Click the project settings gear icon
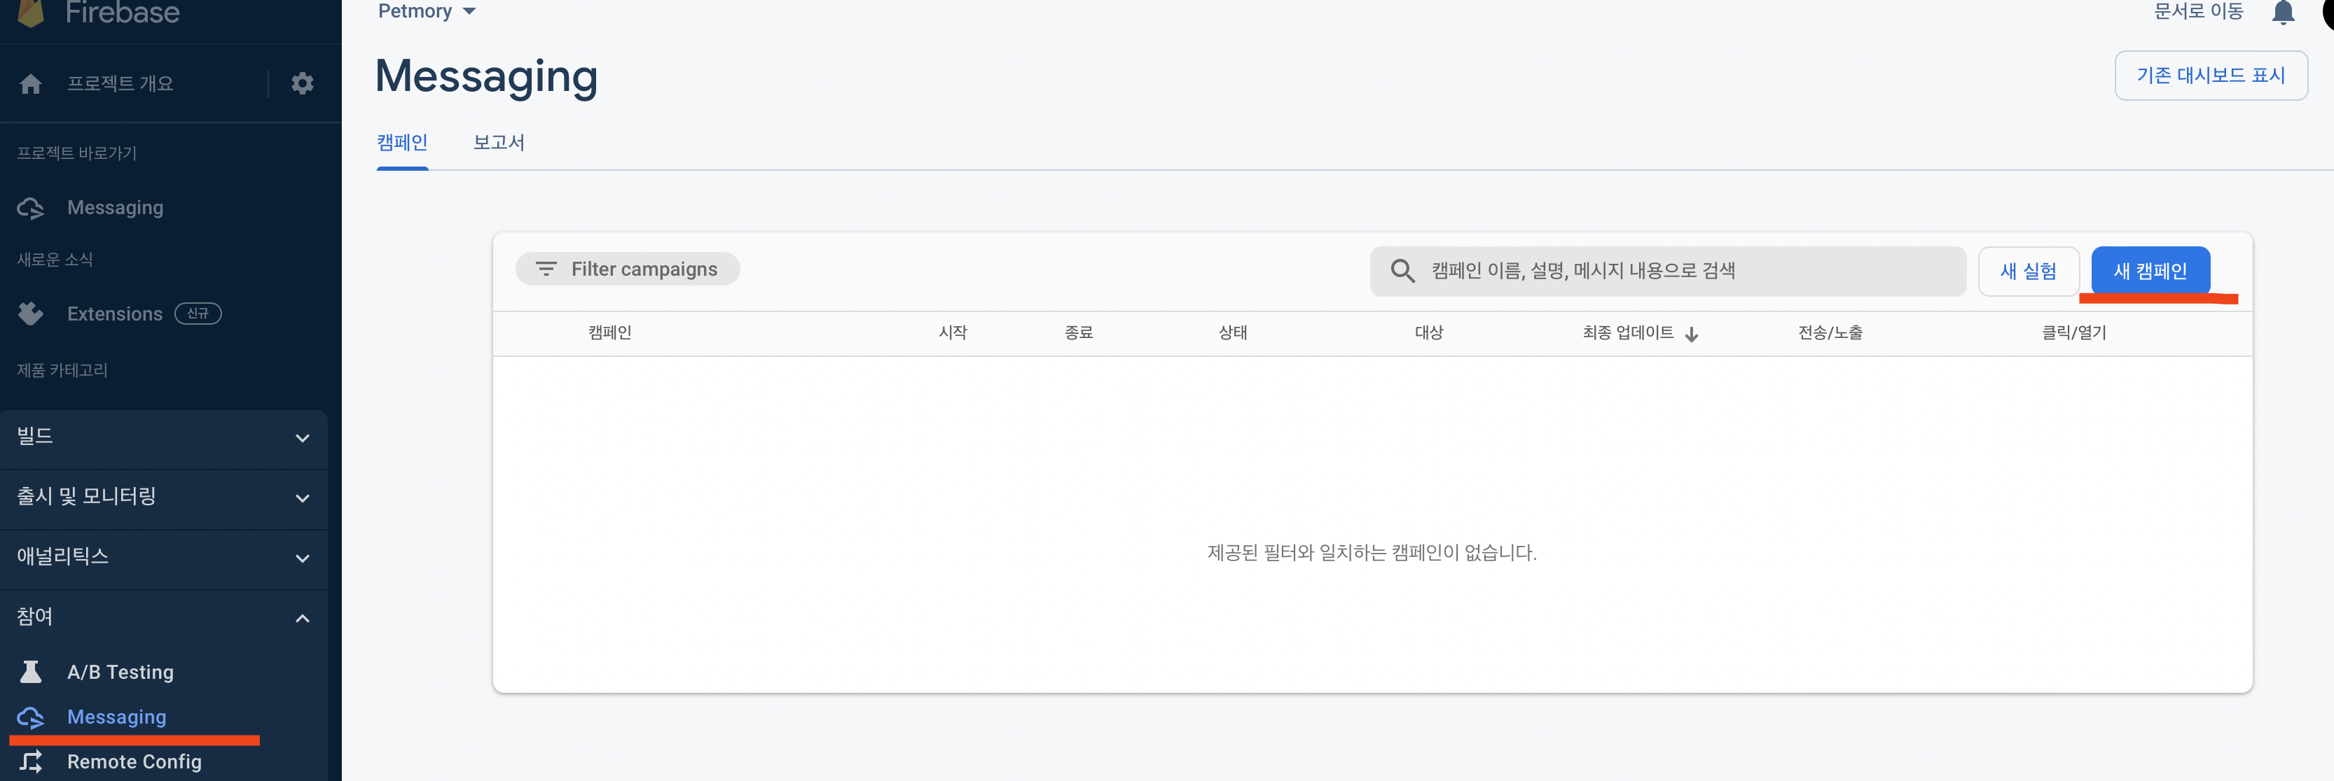This screenshot has height=781, width=2334. (x=302, y=83)
